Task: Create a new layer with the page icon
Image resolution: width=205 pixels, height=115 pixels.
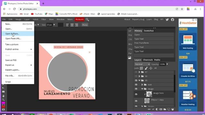Action: tap(169, 109)
